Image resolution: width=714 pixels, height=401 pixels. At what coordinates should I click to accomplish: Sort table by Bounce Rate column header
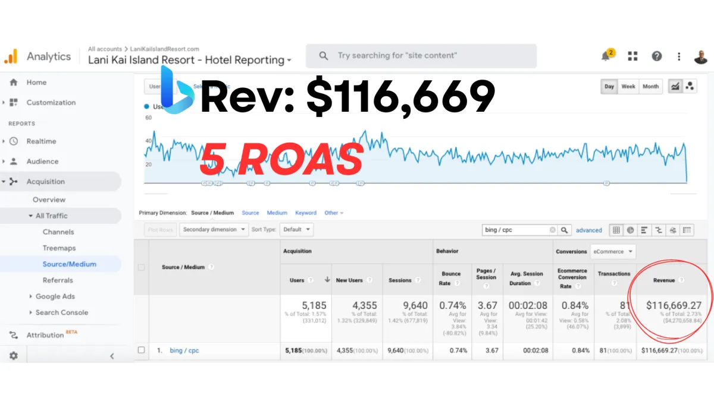click(451, 278)
